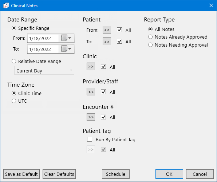Open the To date calendar picker

point(66,49)
